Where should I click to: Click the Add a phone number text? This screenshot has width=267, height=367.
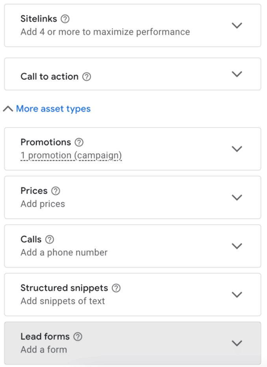[64, 252]
